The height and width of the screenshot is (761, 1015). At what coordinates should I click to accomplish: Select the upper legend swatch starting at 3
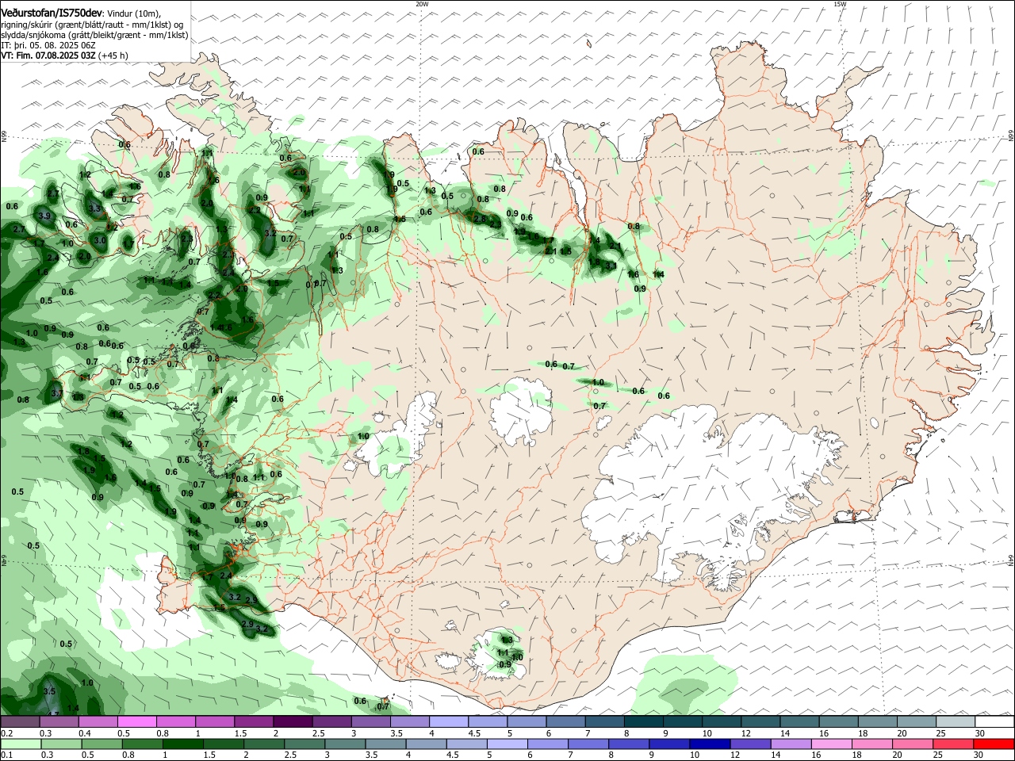click(x=370, y=722)
